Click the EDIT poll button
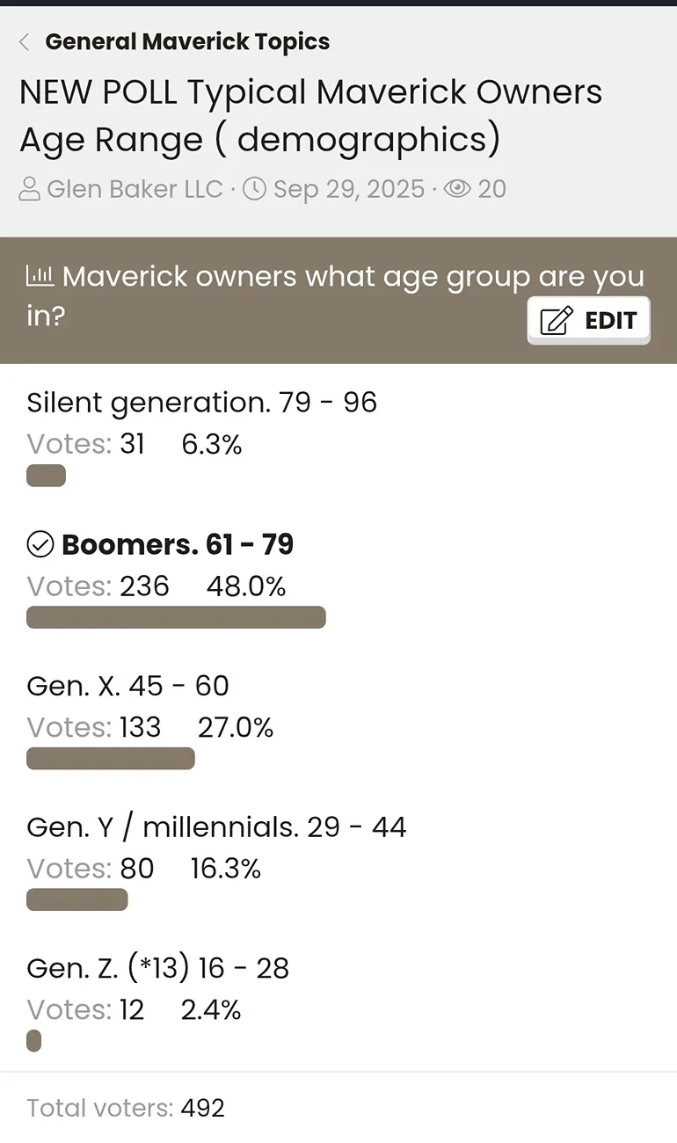 (x=589, y=320)
